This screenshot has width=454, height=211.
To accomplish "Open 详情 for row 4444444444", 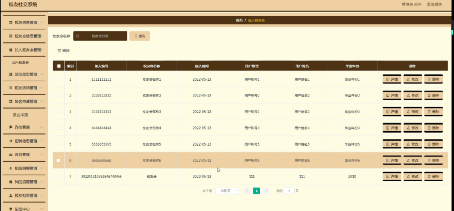I will click(x=392, y=128).
